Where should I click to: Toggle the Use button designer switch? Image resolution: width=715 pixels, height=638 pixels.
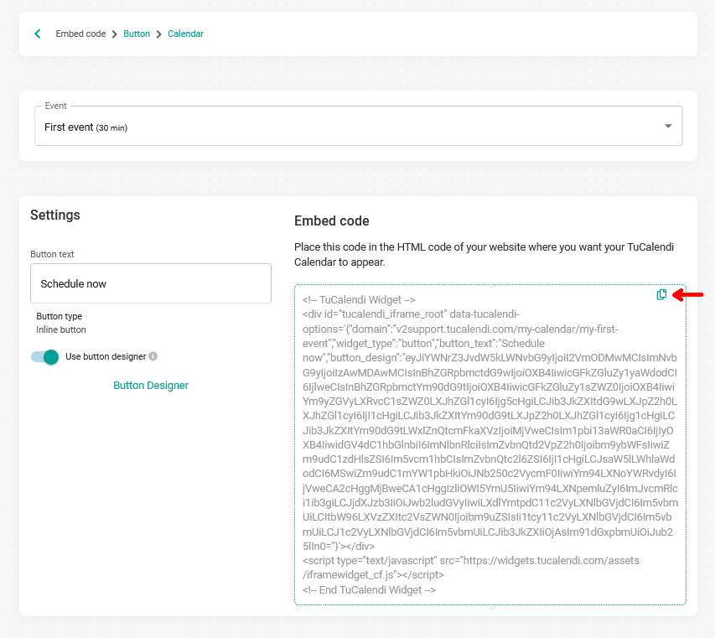click(44, 356)
